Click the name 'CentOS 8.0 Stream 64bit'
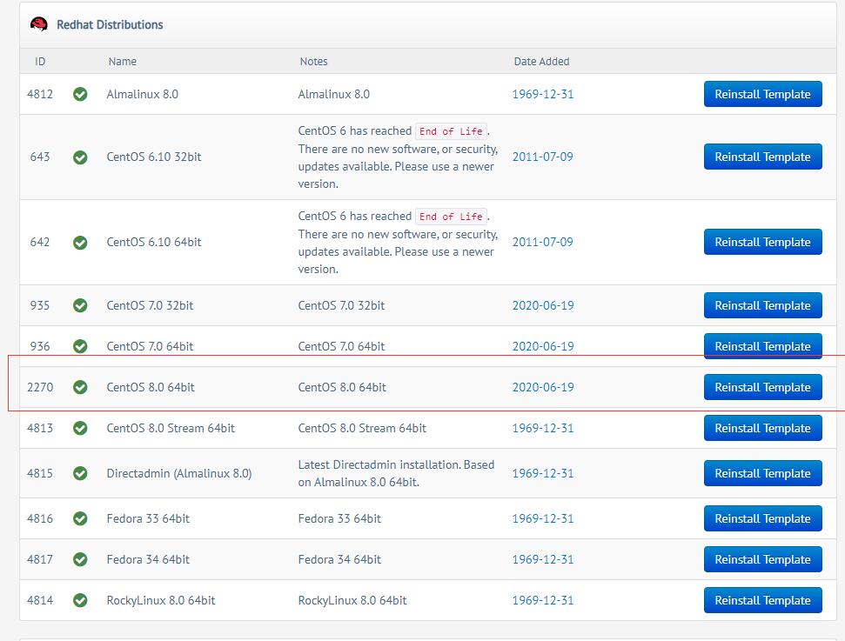 tap(171, 428)
